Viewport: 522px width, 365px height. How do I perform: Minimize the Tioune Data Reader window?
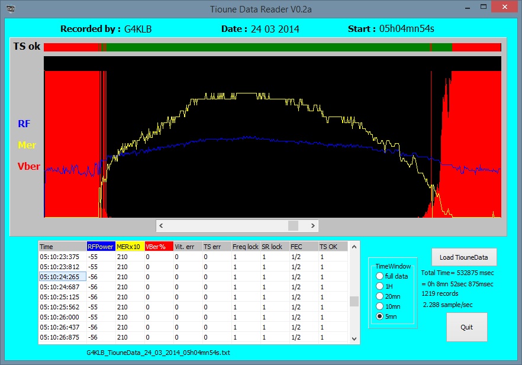(468, 7)
